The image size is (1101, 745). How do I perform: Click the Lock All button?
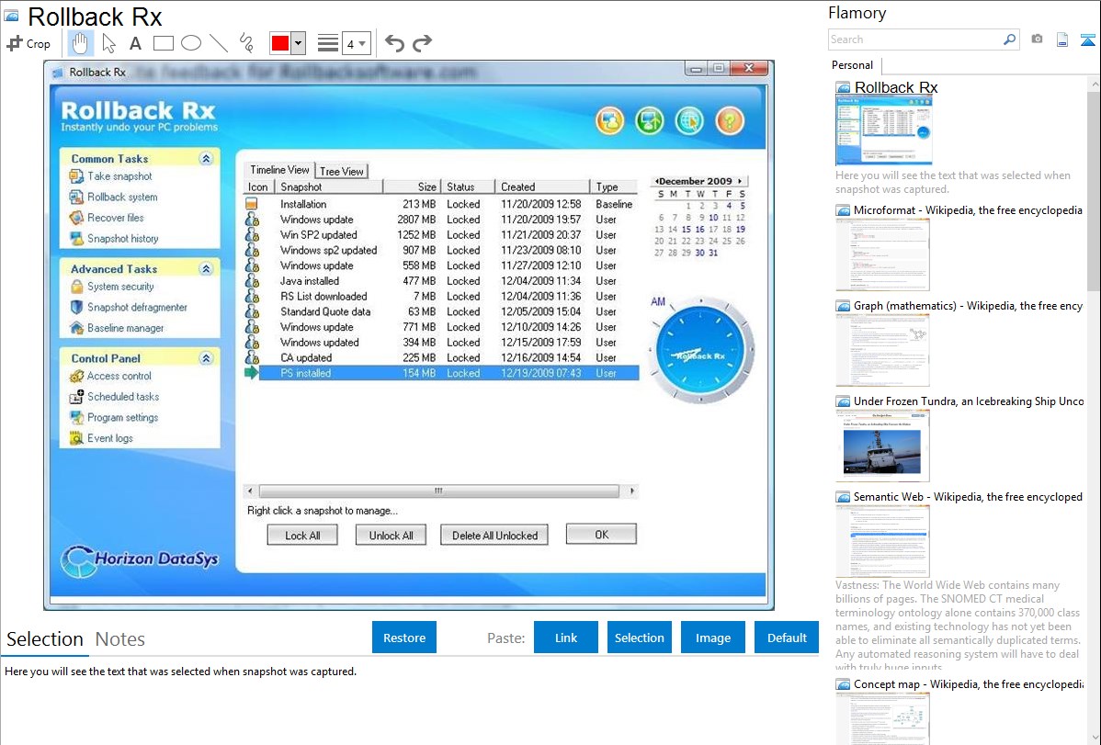(x=302, y=535)
